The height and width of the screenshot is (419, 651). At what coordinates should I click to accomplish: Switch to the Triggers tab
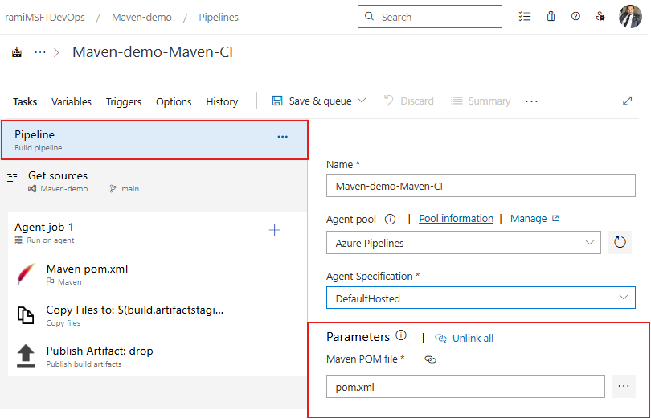point(123,102)
